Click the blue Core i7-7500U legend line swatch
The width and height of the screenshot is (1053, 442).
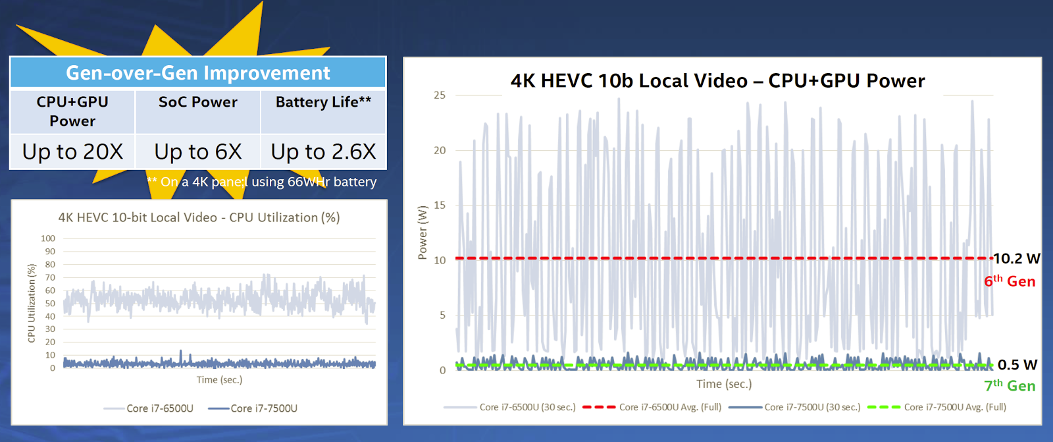click(218, 408)
